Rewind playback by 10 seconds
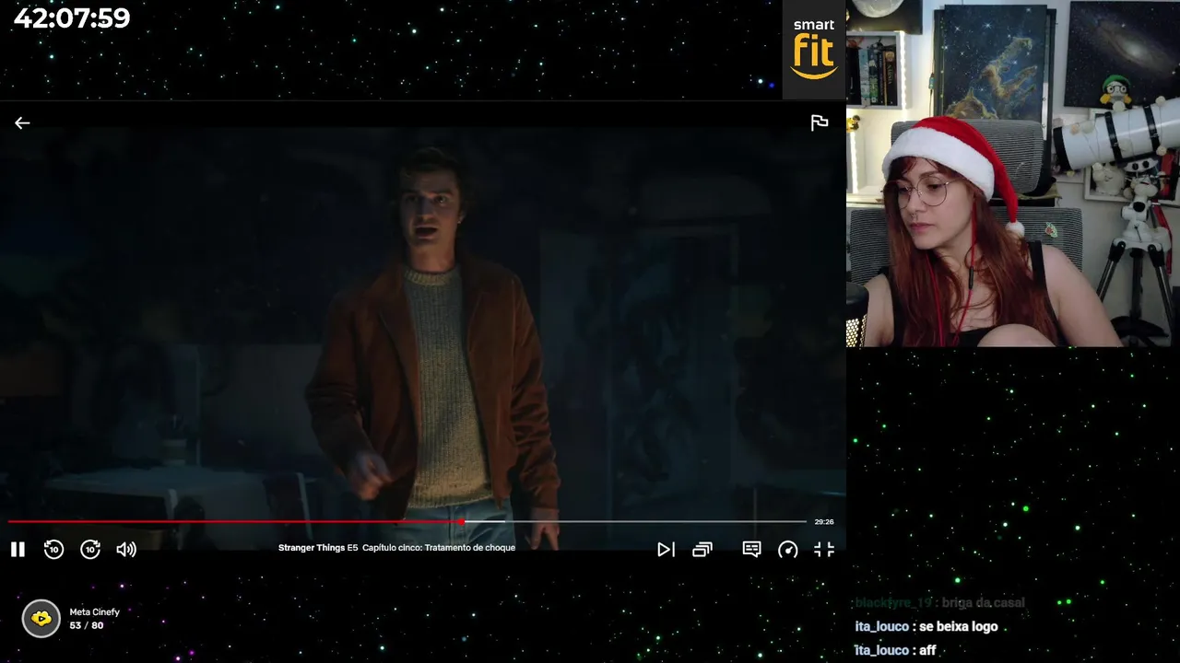 pyautogui.click(x=53, y=550)
